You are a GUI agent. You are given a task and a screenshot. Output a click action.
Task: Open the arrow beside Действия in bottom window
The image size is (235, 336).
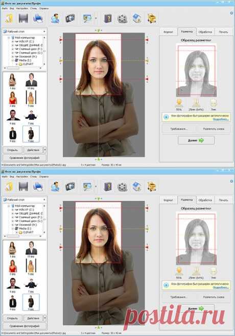tap(44, 318)
